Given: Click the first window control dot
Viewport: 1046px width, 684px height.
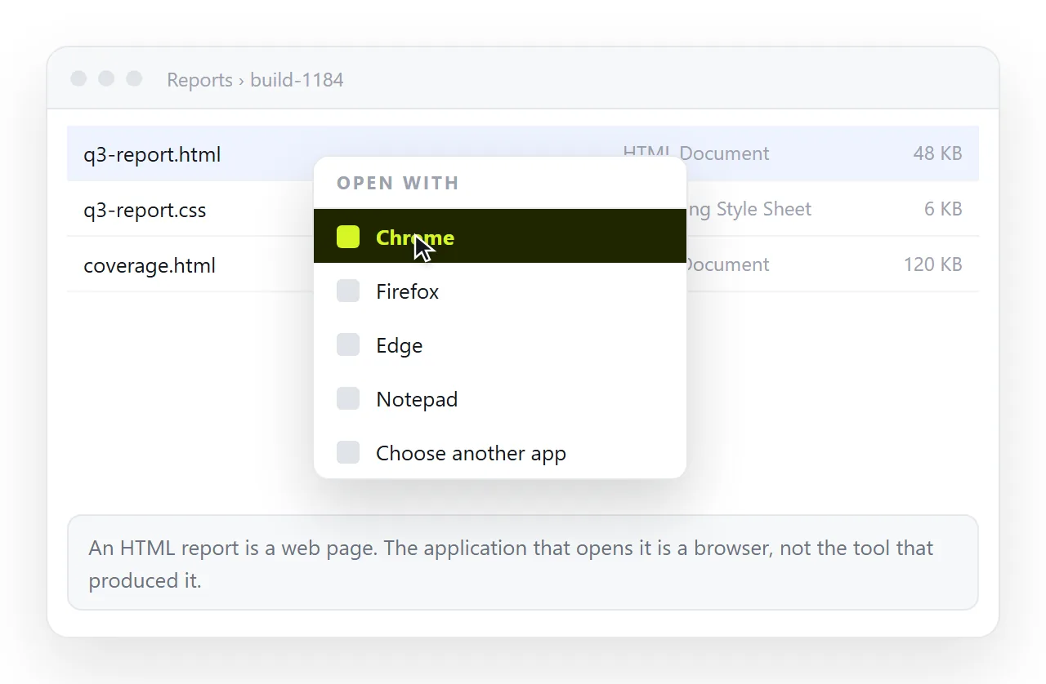Looking at the screenshot, I should click(78, 78).
